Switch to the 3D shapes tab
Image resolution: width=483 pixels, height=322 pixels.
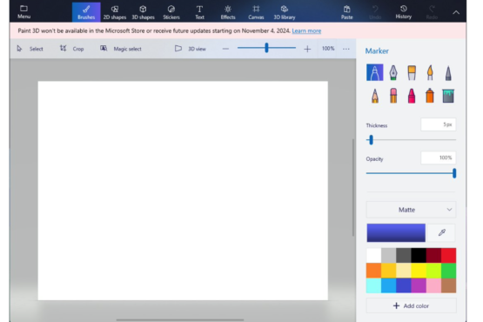[x=143, y=12]
